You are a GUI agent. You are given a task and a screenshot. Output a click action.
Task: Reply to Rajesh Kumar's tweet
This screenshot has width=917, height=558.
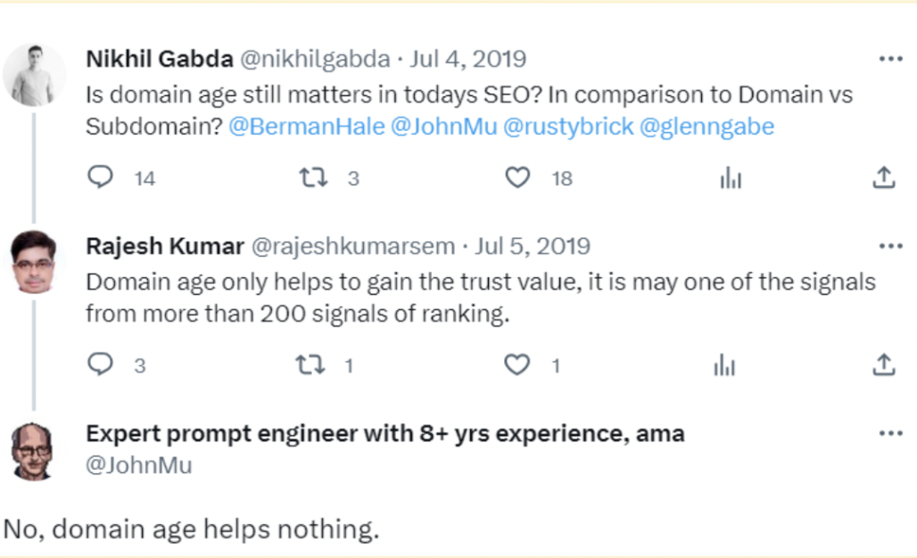point(101,365)
